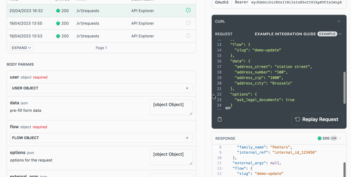Click the "slug": "demo-update" request line 14

(x=258, y=50)
